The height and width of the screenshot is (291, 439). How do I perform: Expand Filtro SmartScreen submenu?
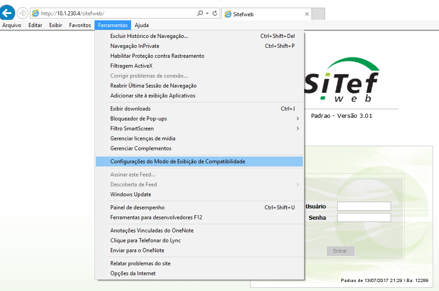pyautogui.click(x=199, y=129)
